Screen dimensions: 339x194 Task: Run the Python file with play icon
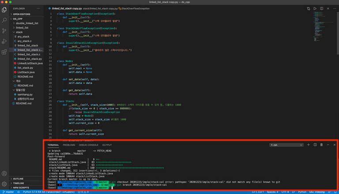pyautogui.click(x=315, y=9)
